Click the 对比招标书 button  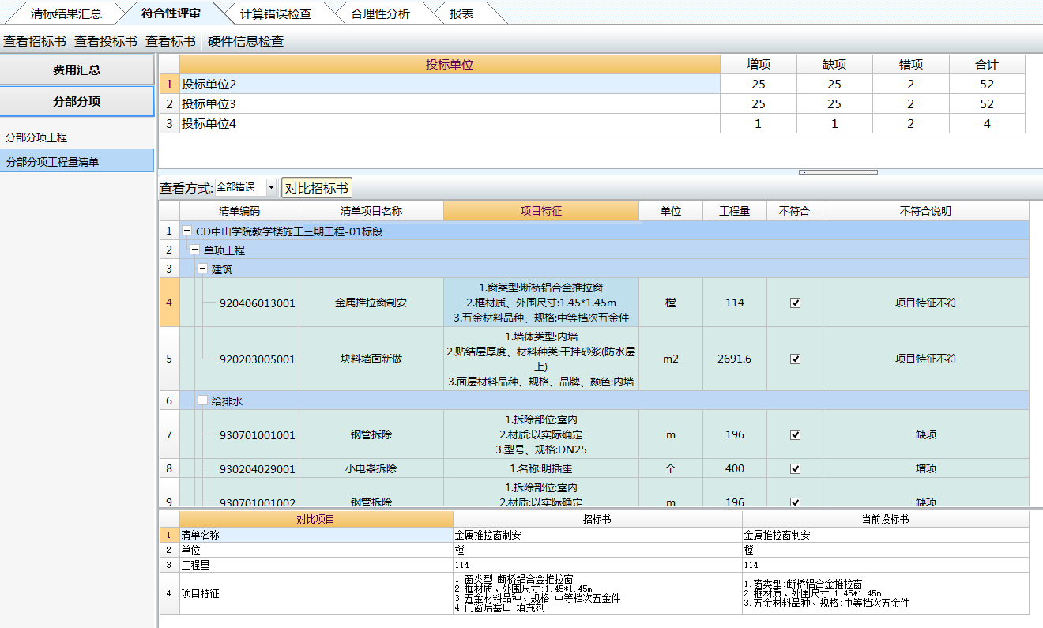(317, 188)
